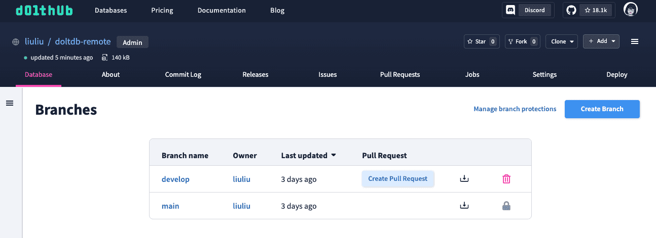Toggle Last updated sort order
Image resolution: width=656 pixels, height=238 pixels.
[309, 156]
